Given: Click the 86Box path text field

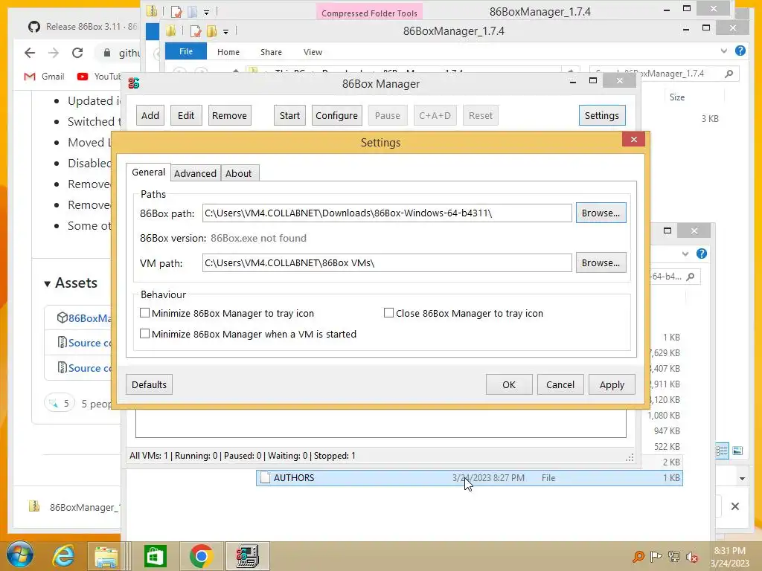Looking at the screenshot, I should (x=387, y=213).
